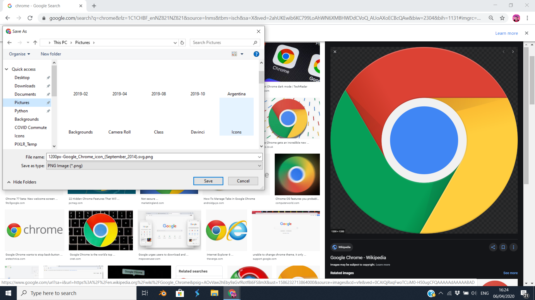Screen dimensions: 535x300
Task: Click the file name input field
Action: tap(152, 157)
